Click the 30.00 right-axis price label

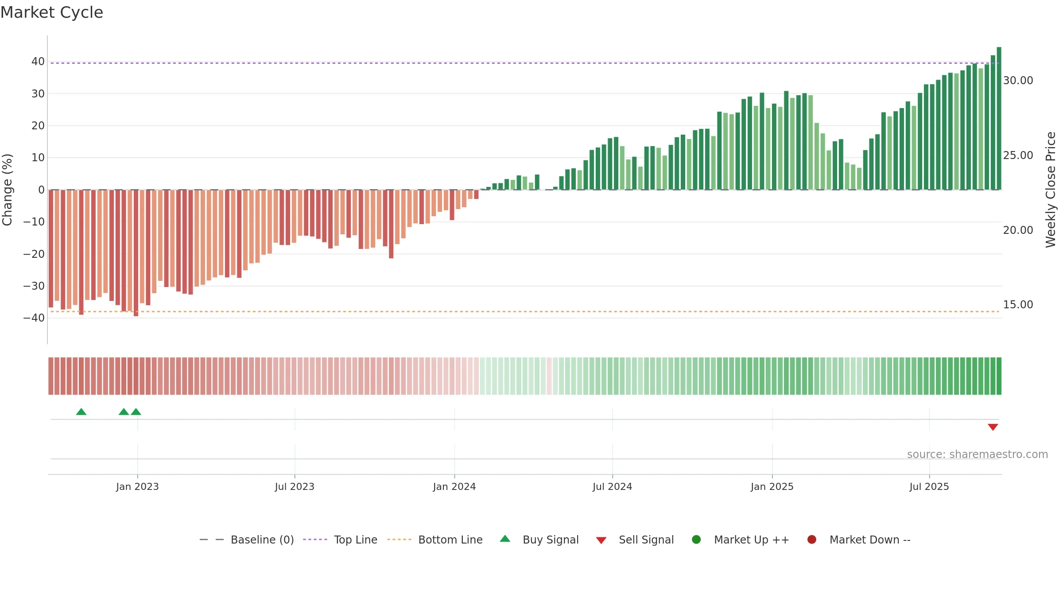click(1018, 81)
